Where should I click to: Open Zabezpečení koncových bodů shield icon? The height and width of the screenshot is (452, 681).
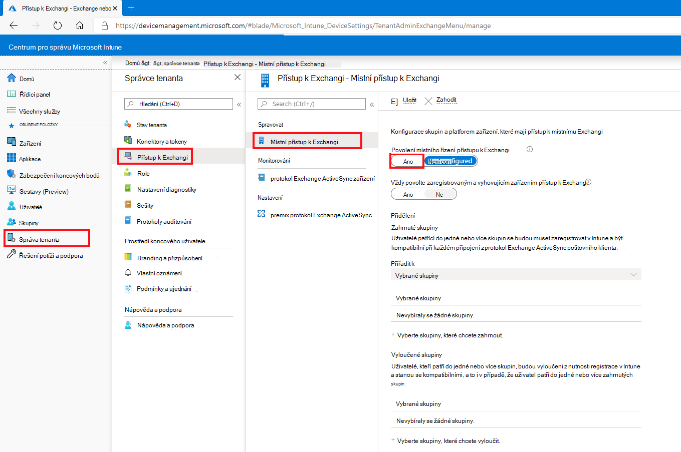coord(12,175)
